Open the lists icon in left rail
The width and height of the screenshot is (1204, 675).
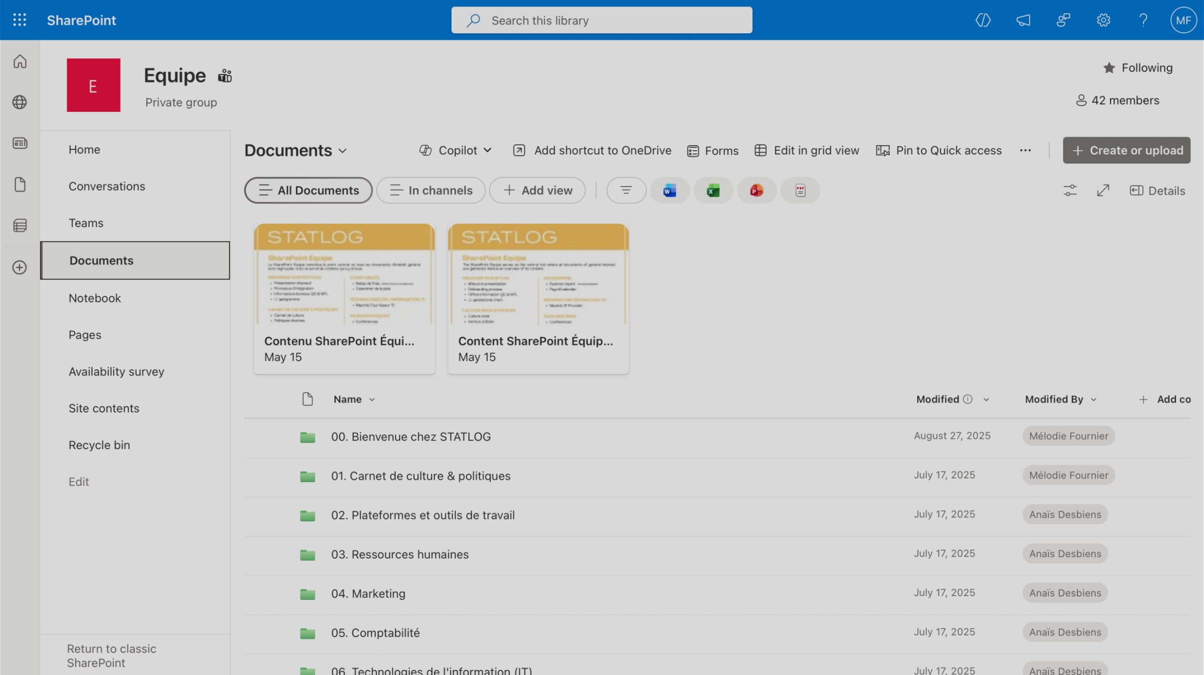point(20,225)
